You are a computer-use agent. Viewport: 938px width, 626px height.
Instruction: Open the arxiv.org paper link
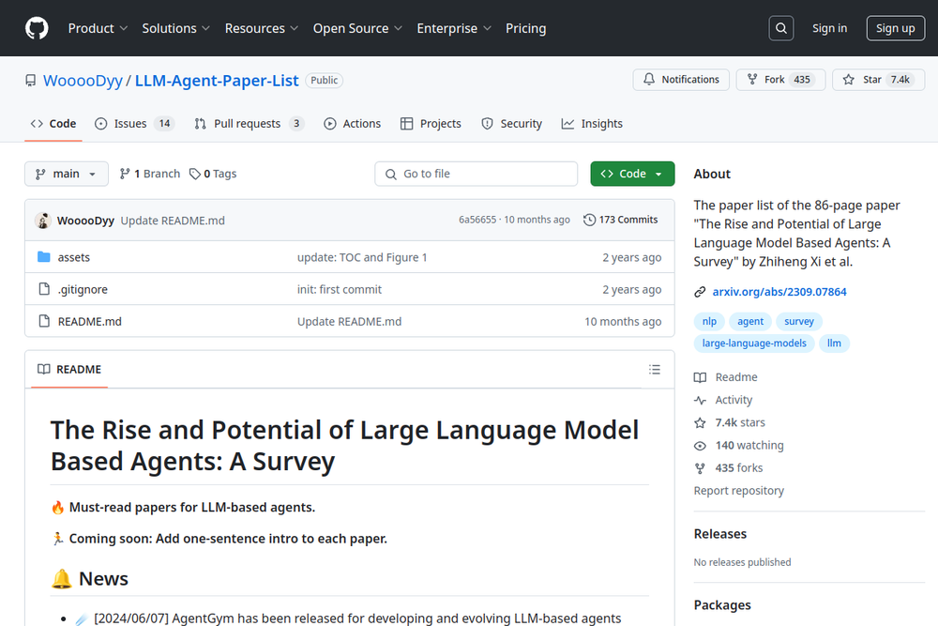779,292
